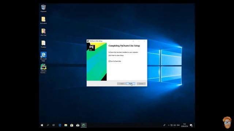Screen dimensions: 234x131
Task: Toggle the Run PyCharm Edu checkbox
Action: click(x=109, y=61)
